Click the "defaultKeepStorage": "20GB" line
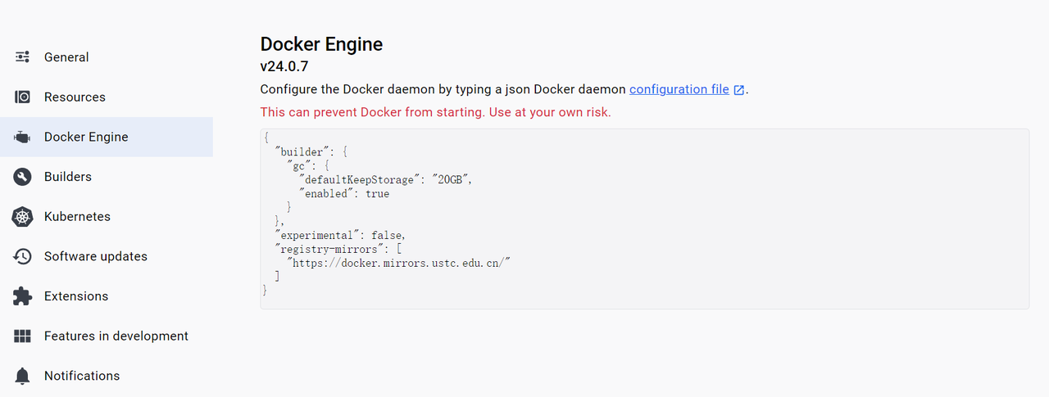1049x397 pixels. tap(386, 179)
